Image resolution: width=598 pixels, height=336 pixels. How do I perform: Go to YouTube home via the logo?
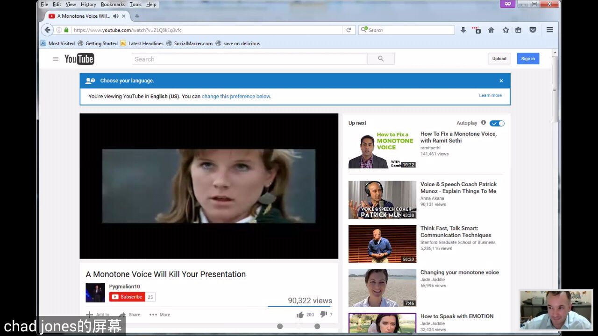click(x=79, y=59)
